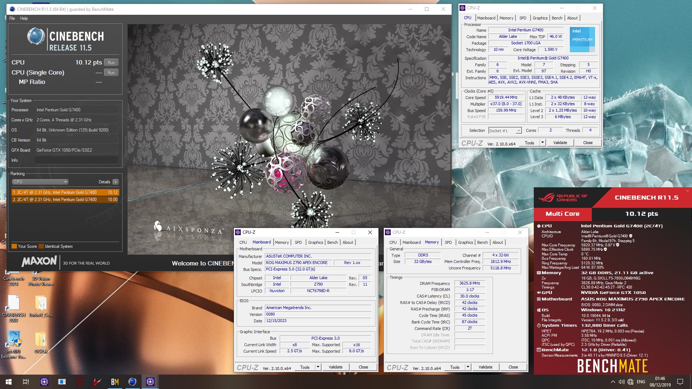Click the CPU section icon in BenchMate
Image resolution: width=692 pixels, height=389 pixels.
coord(539,226)
